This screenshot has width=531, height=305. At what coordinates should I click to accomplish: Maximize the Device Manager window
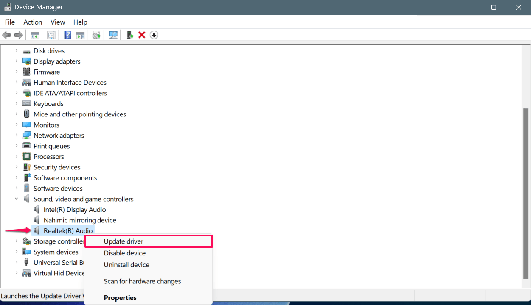click(x=494, y=7)
